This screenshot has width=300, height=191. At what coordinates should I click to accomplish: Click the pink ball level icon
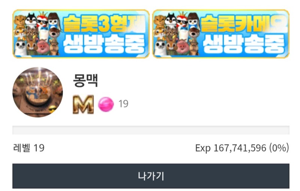coord(106,104)
